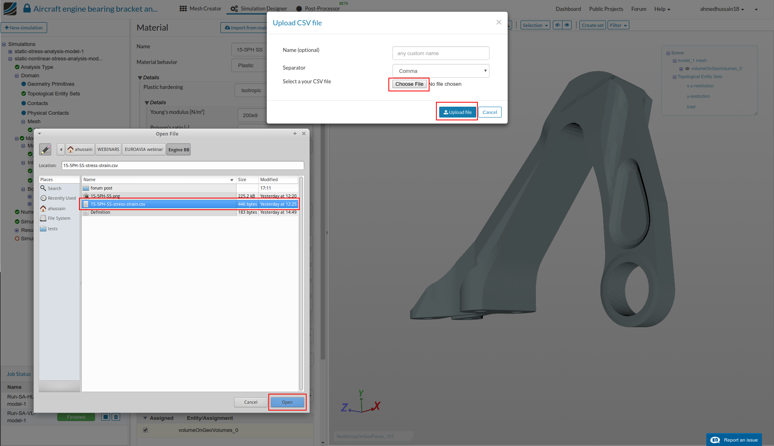Click the file list vertical scrollbar

pos(301,282)
